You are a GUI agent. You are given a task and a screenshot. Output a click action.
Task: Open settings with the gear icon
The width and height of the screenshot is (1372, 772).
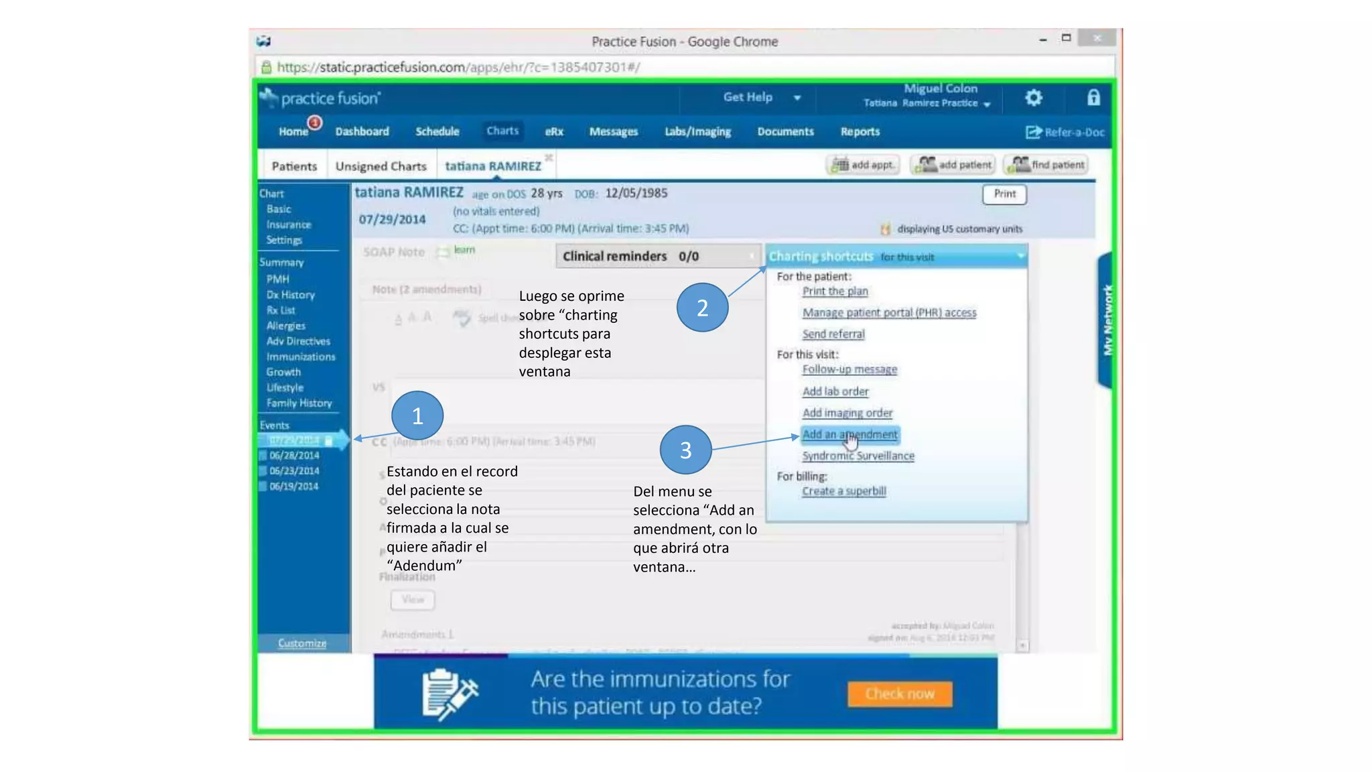1034,98
